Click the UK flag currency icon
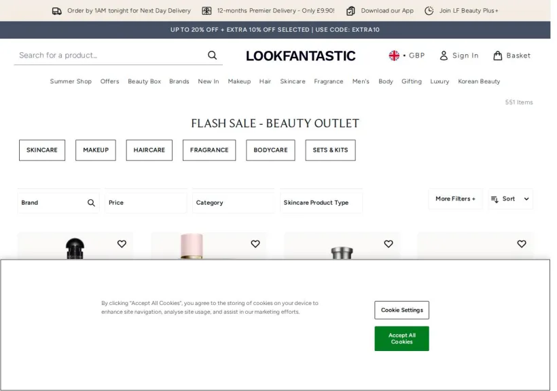The height and width of the screenshot is (391, 557). point(394,56)
